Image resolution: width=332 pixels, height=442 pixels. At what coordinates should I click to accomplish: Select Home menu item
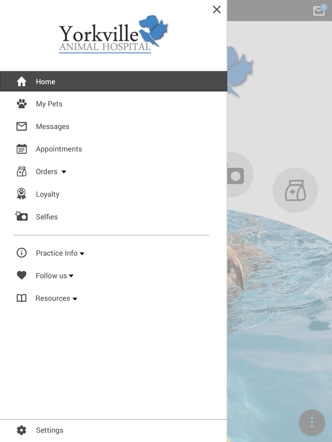(x=114, y=81)
